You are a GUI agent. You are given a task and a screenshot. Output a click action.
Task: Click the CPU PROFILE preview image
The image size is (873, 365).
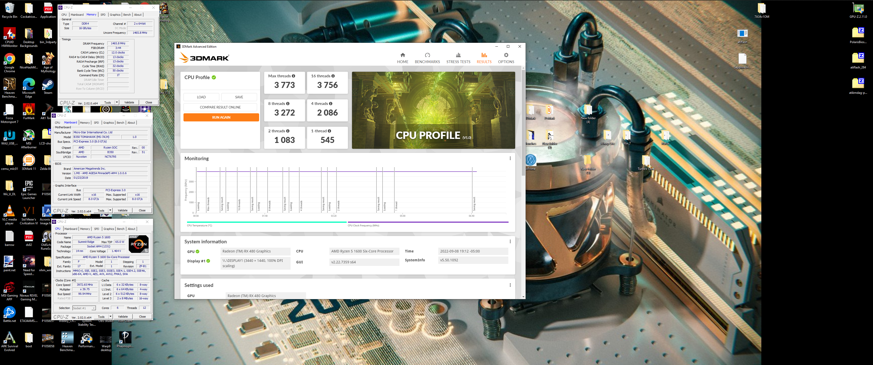coord(433,110)
